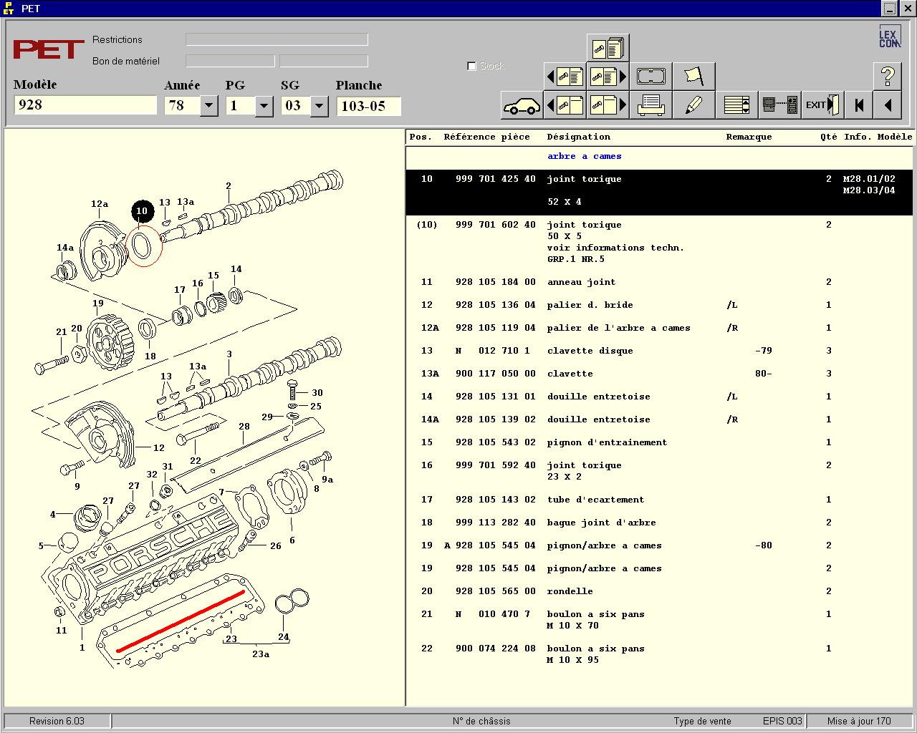Select the pencil edit icon
The height and width of the screenshot is (733, 917).
(693, 105)
